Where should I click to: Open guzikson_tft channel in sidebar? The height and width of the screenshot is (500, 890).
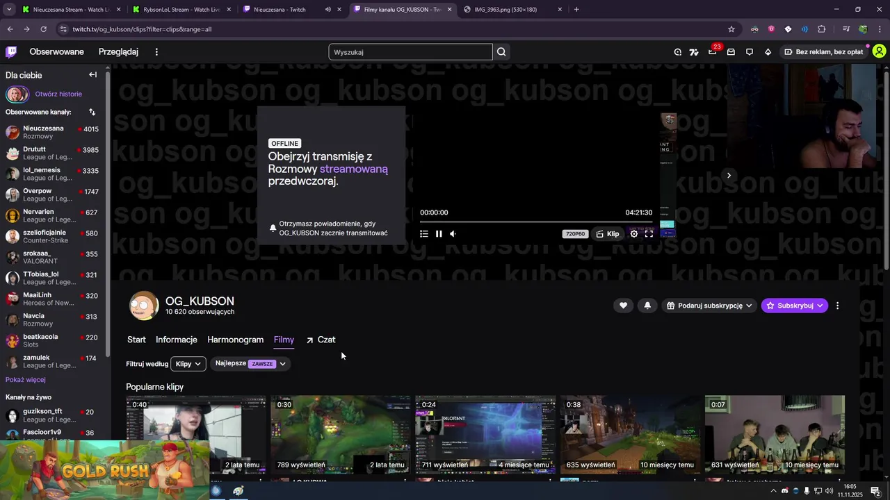[54, 415]
